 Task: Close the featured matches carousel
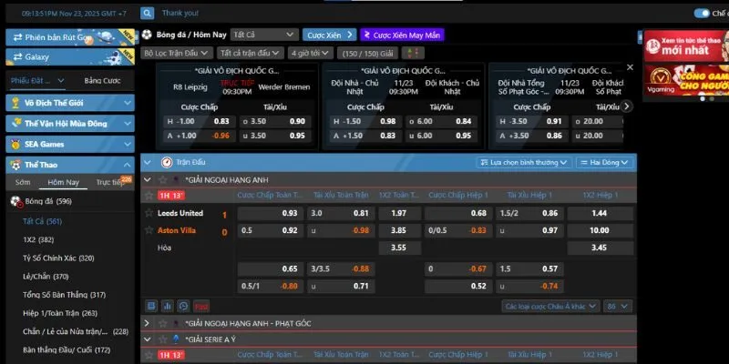629,67
